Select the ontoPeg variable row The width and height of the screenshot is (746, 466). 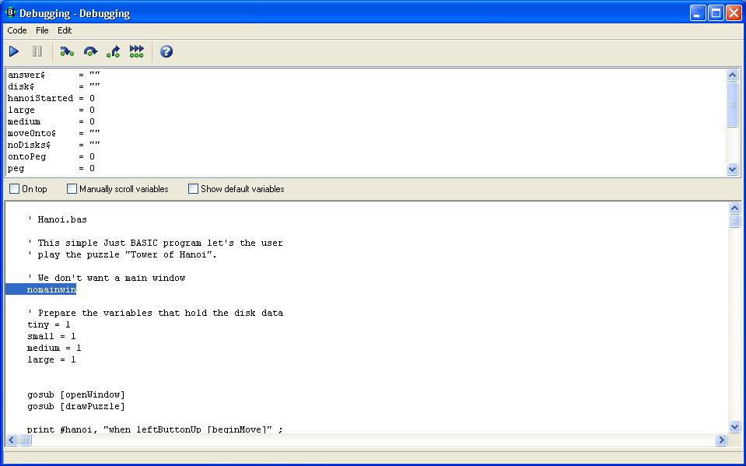(x=51, y=156)
